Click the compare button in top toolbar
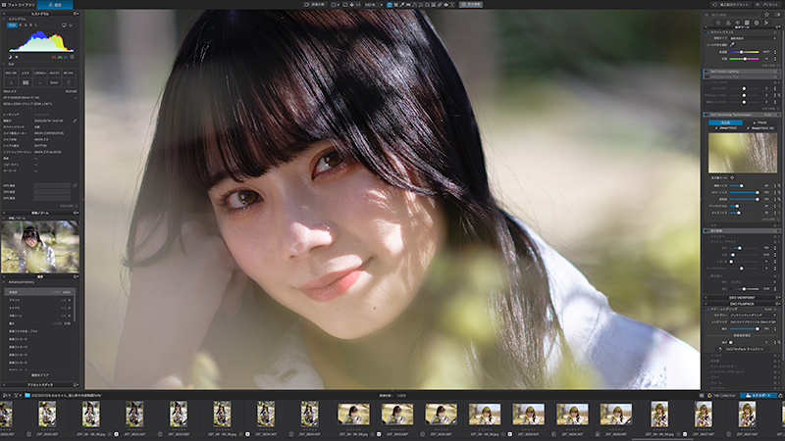Screen dimensions: 785x441 (315, 5)
